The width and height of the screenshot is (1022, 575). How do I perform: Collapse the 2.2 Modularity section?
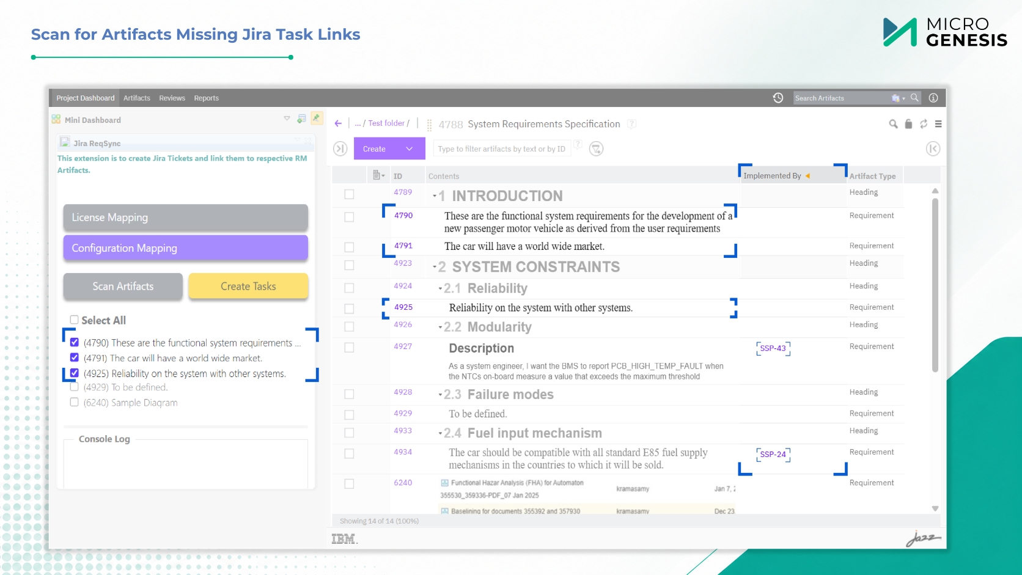click(440, 328)
